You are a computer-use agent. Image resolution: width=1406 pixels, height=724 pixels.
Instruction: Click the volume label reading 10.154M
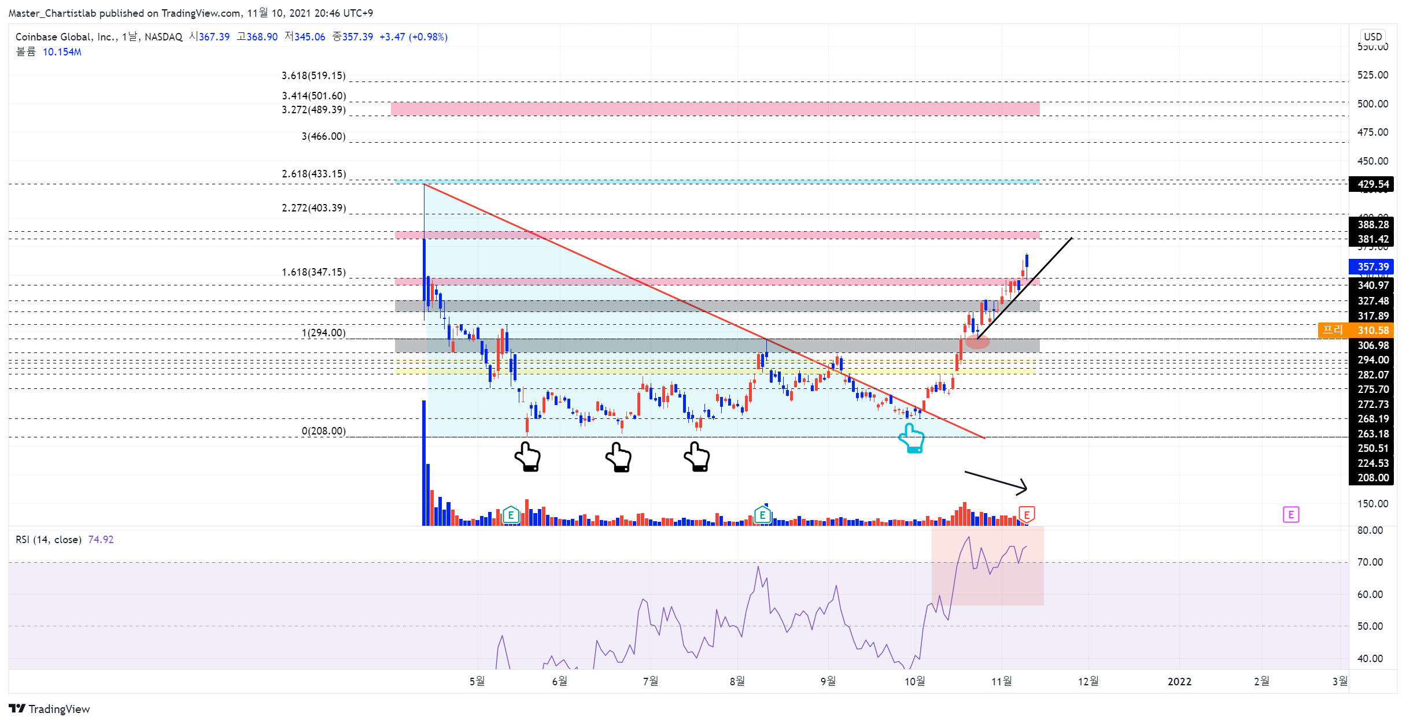point(62,52)
